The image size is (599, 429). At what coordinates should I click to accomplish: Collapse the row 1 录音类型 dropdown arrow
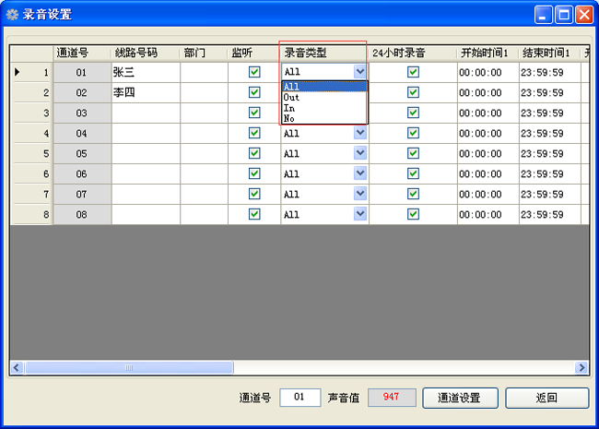[x=359, y=71]
